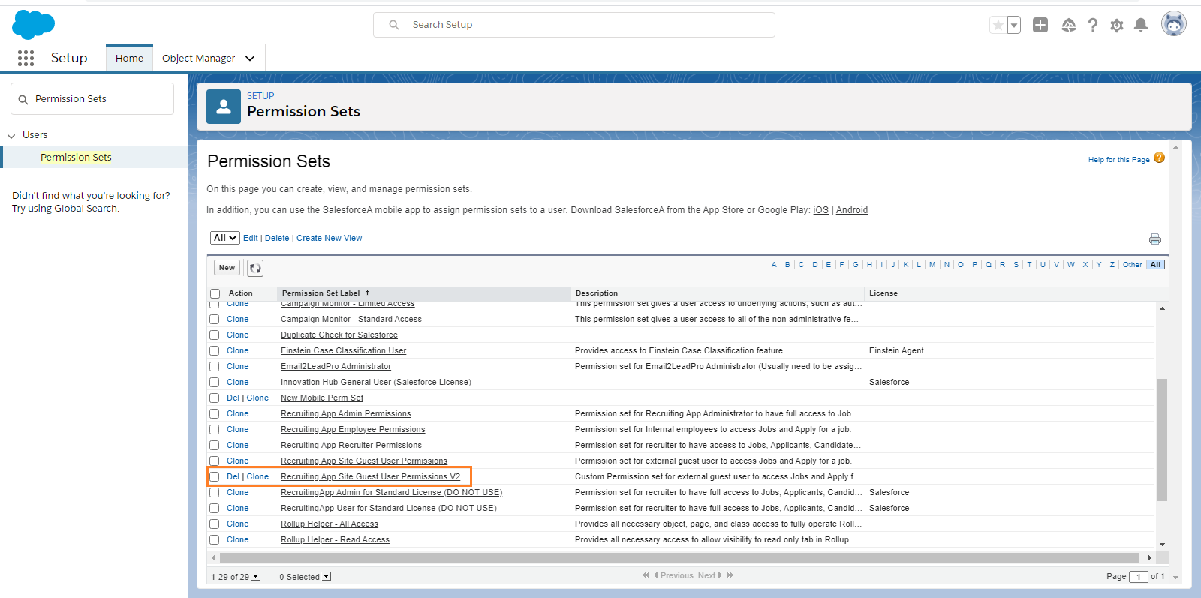Click the refresh list icon button
The height and width of the screenshot is (598, 1201).
(x=255, y=268)
